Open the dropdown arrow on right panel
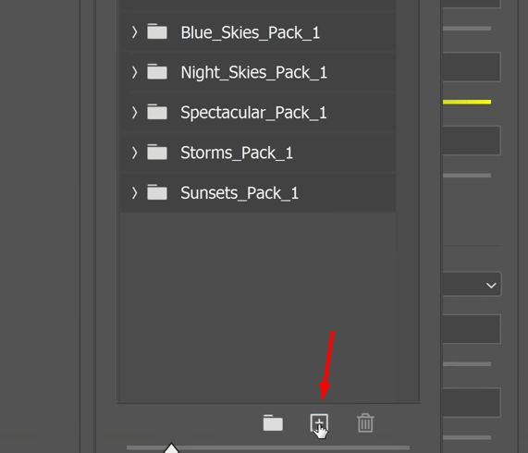This screenshot has width=528, height=453. pyautogui.click(x=491, y=286)
